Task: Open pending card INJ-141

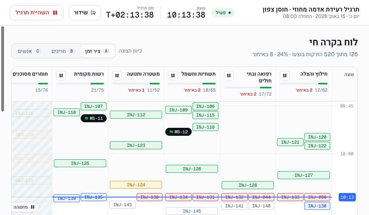Action: (x=234, y=206)
